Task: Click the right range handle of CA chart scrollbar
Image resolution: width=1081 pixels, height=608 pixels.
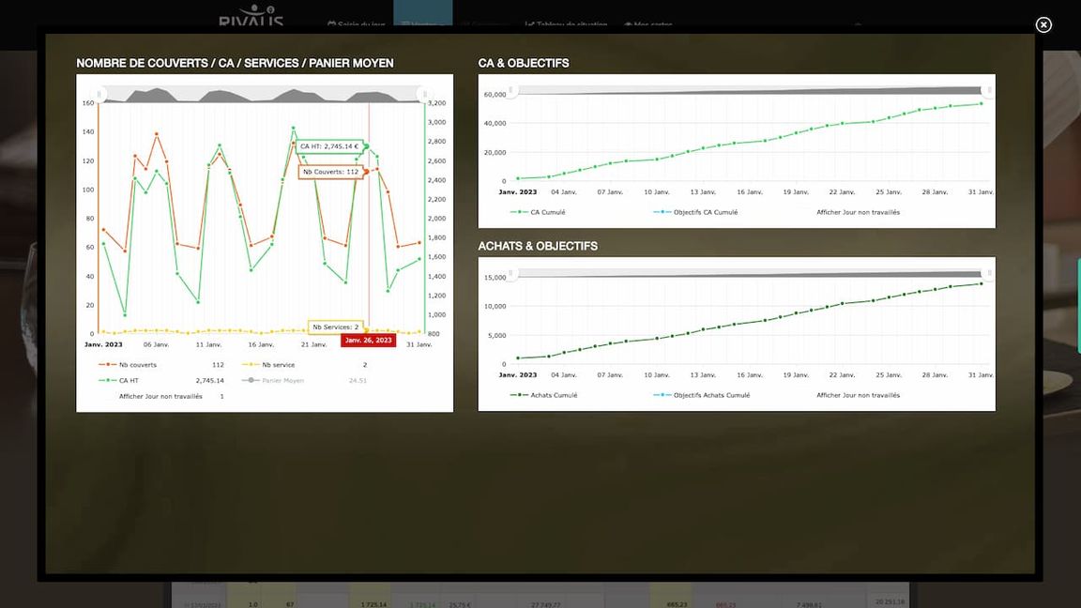Action: pyautogui.click(x=989, y=90)
